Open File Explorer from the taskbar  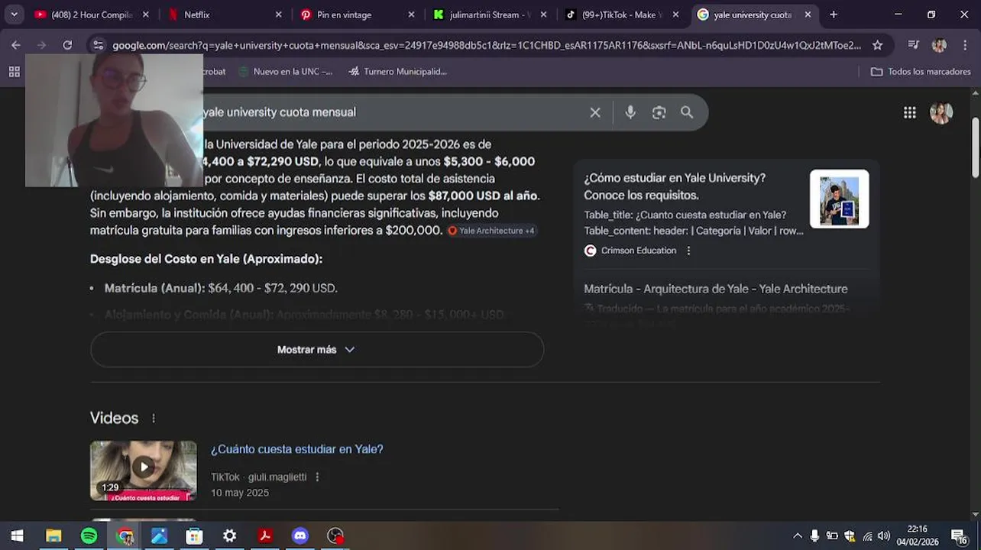tap(53, 536)
